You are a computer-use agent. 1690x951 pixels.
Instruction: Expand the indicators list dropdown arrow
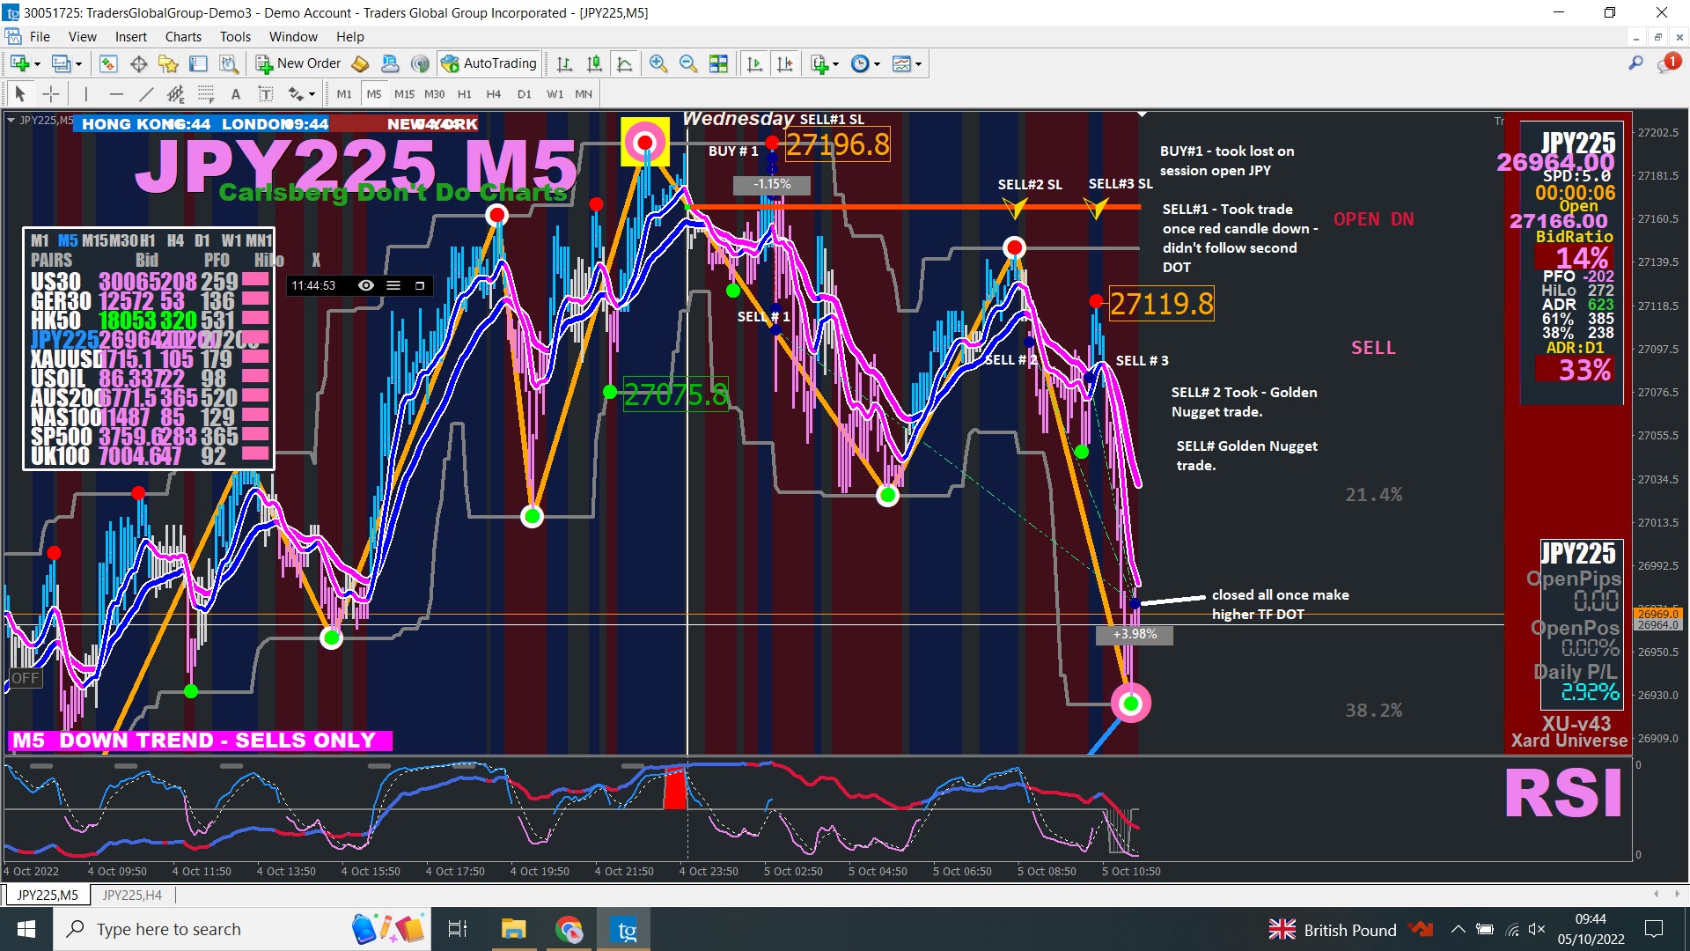coord(835,64)
